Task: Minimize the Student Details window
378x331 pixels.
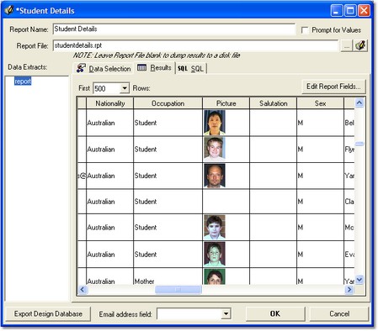Action: pyautogui.click(x=337, y=11)
